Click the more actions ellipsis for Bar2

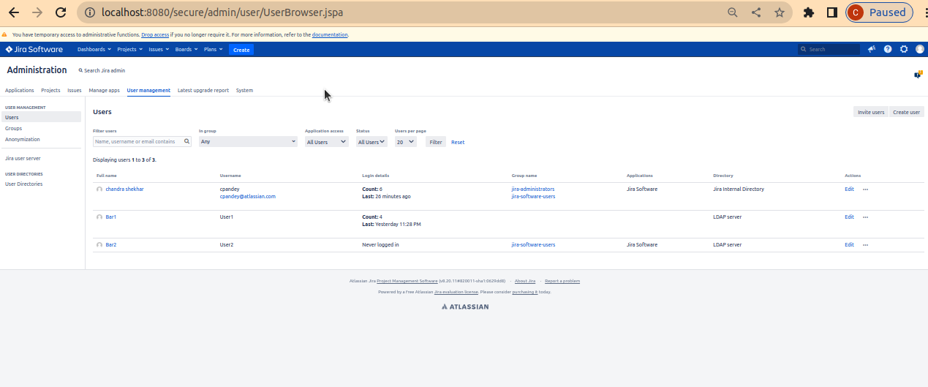pyautogui.click(x=866, y=245)
